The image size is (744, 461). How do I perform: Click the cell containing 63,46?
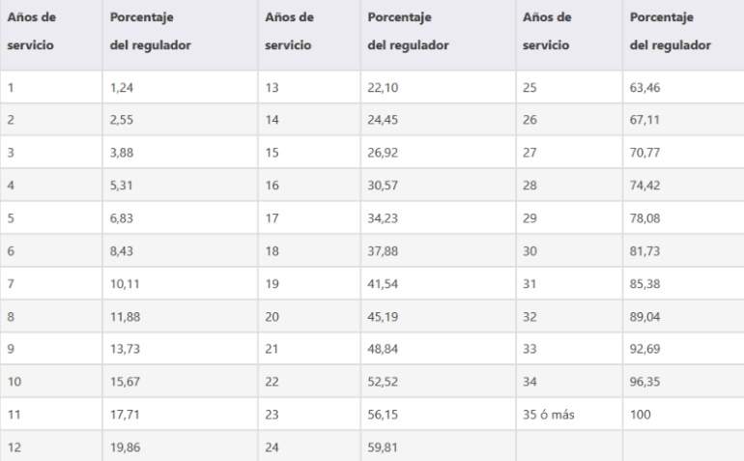[683, 87]
